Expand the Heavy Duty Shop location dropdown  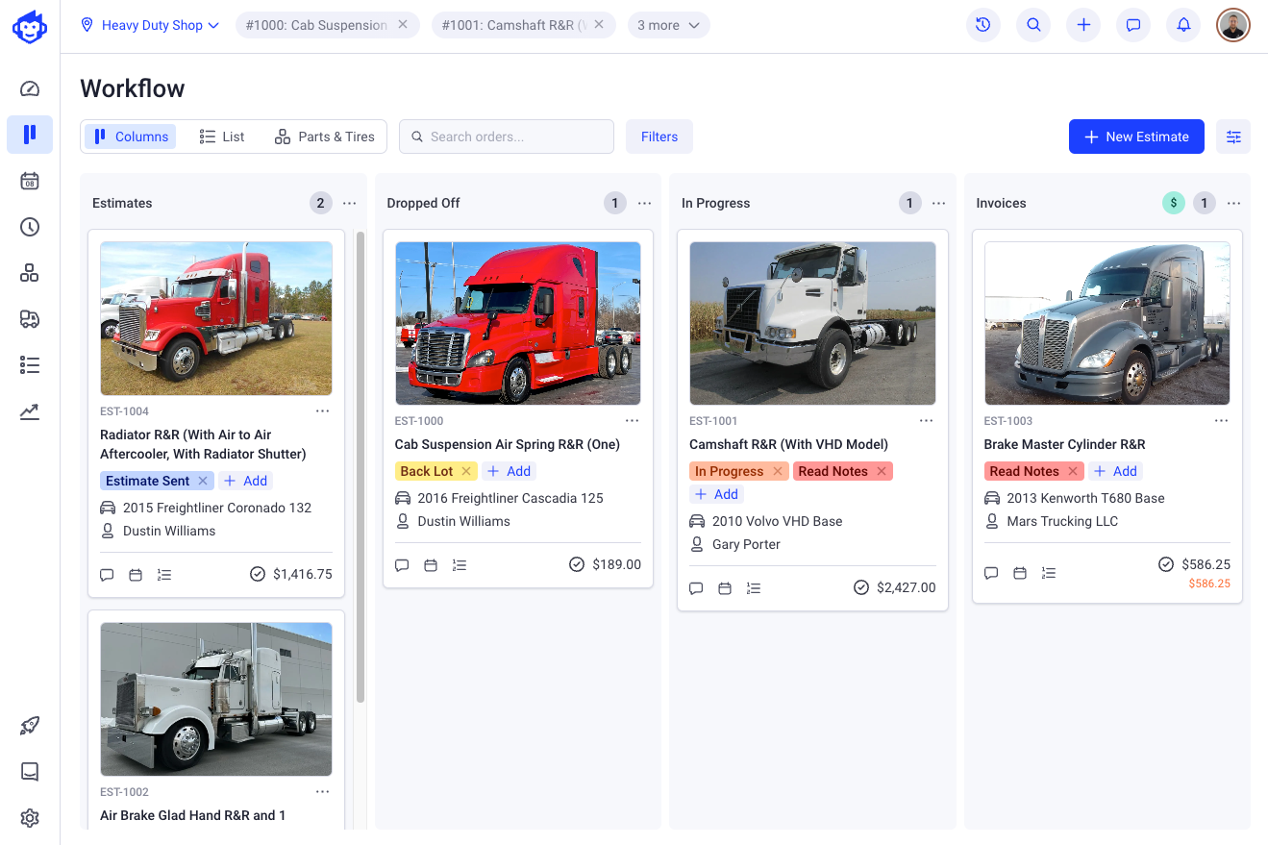pos(151,25)
